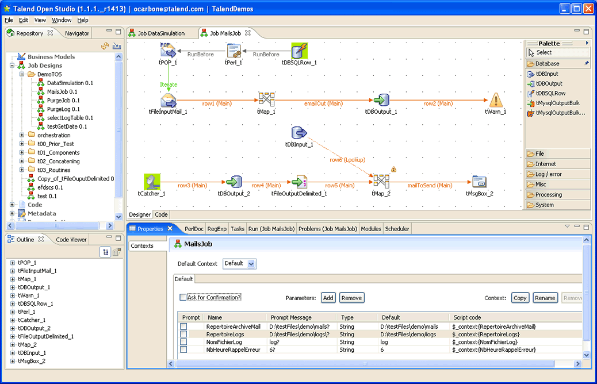Screen dimensions: 597x384
Task: Open the Default Context dropdown
Action: 251,264
